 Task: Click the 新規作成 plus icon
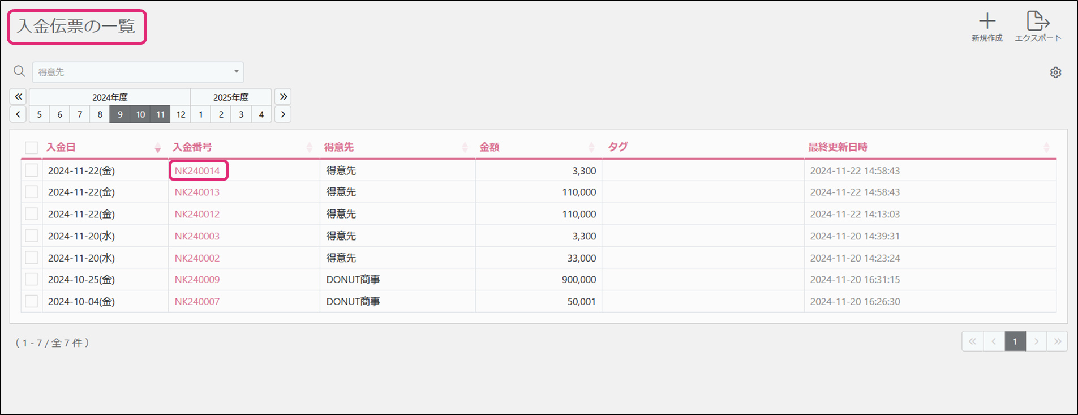pyautogui.click(x=987, y=22)
